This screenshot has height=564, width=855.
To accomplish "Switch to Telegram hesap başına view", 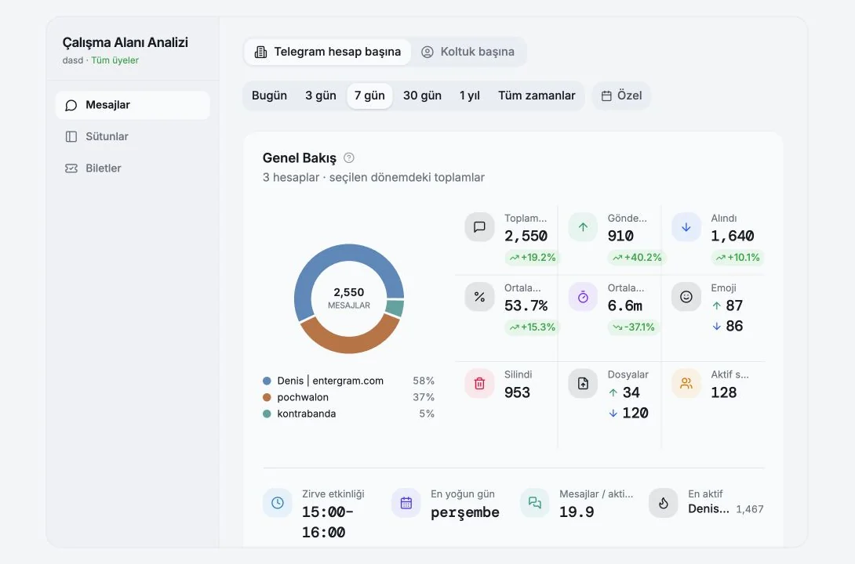I will (x=327, y=52).
